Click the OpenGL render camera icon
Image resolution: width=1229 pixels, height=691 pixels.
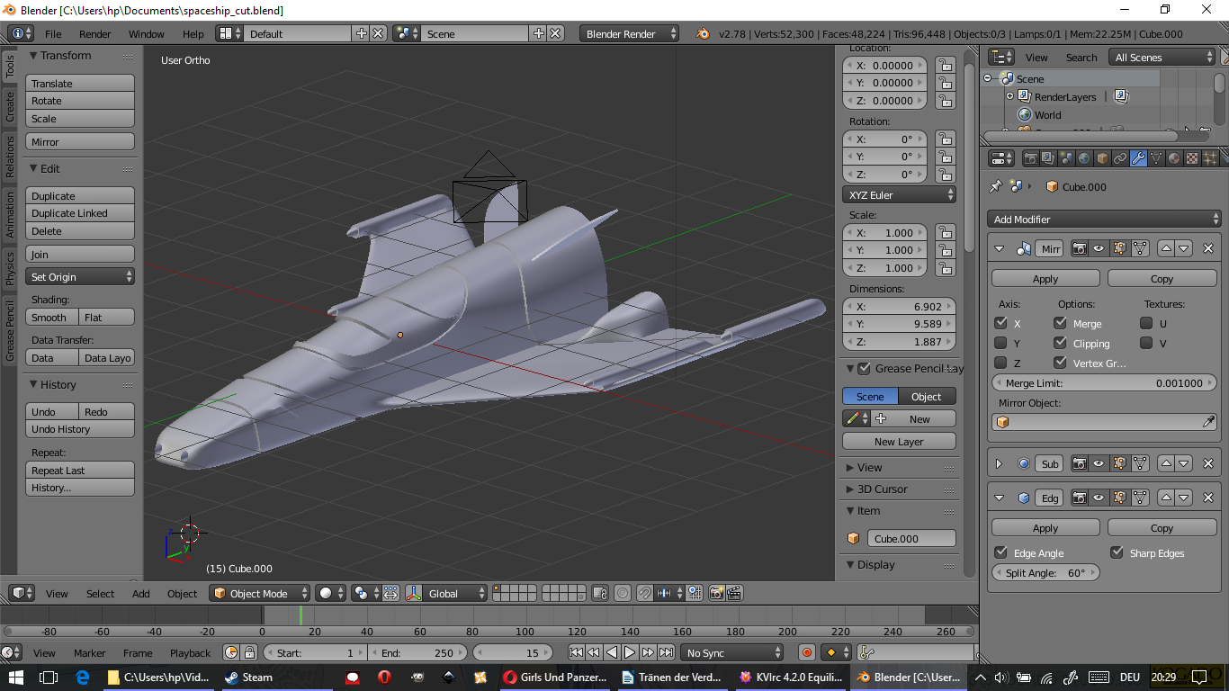coord(716,594)
